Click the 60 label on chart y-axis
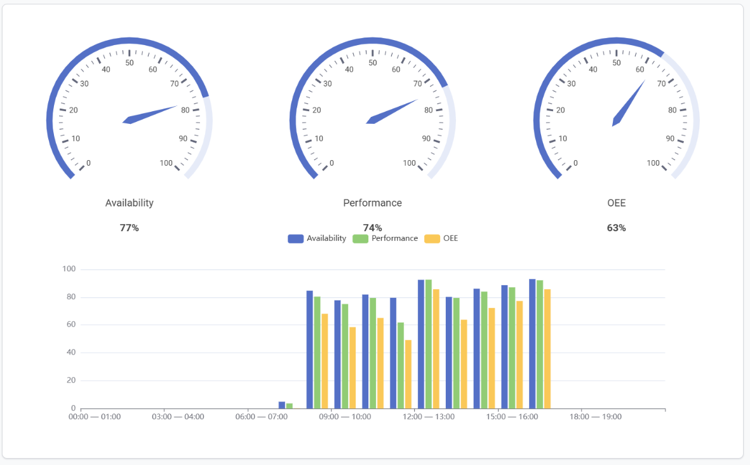This screenshot has width=750, height=465. click(x=71, y=325)
